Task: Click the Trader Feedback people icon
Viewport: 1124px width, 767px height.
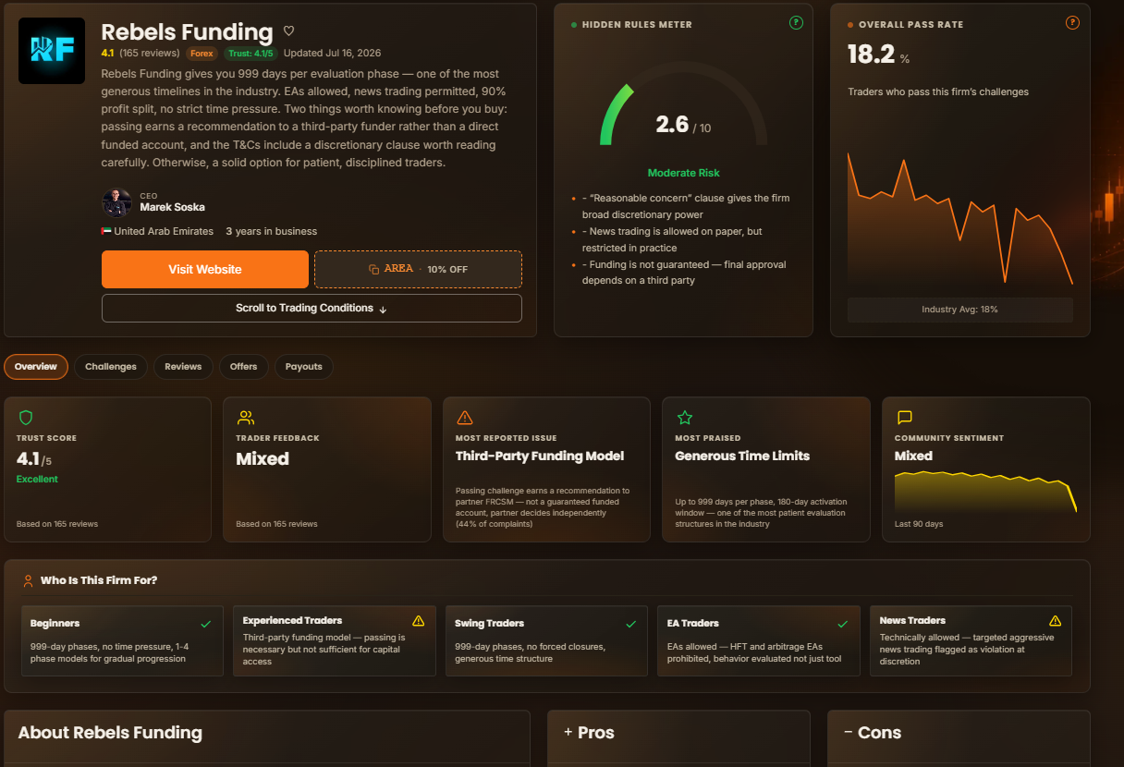Action: coord(245,418)
